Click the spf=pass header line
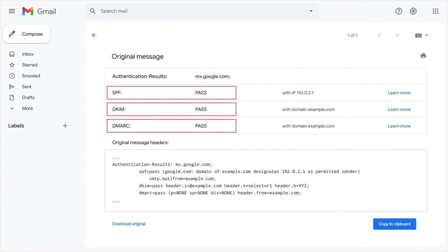The image size is (448, 252). point(249,171)
